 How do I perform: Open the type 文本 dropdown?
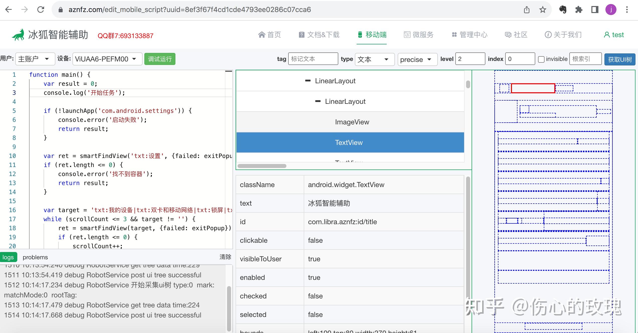click(374, 59)
